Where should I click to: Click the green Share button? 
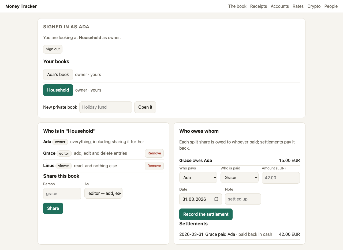[x=53, y=208]
